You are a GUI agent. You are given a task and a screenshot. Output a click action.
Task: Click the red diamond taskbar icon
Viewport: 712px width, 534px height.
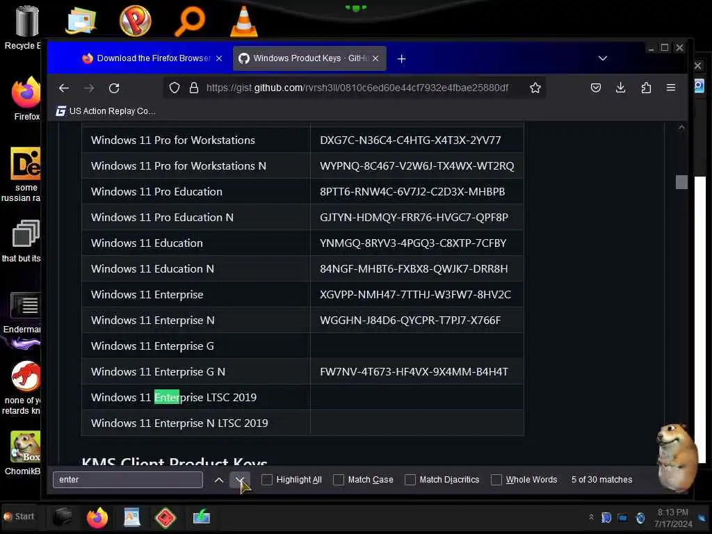point(165,517)
